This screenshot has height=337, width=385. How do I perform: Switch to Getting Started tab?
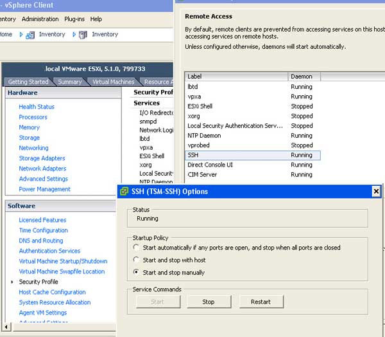point(28,82)
